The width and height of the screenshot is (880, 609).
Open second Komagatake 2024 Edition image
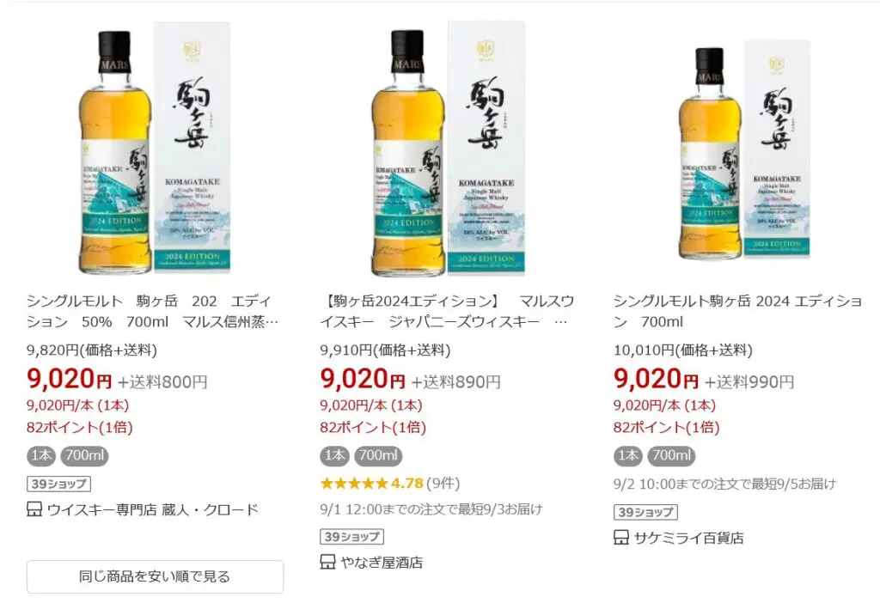point(448,148)
